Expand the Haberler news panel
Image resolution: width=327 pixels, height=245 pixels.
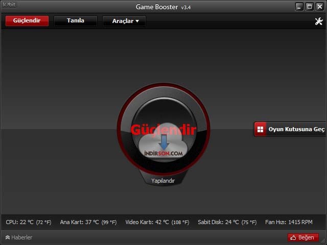19,237
